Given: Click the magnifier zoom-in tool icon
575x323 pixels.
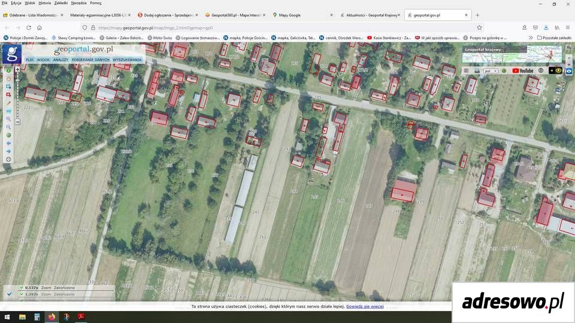Looking at the screenshot, I should click(8, 119).
